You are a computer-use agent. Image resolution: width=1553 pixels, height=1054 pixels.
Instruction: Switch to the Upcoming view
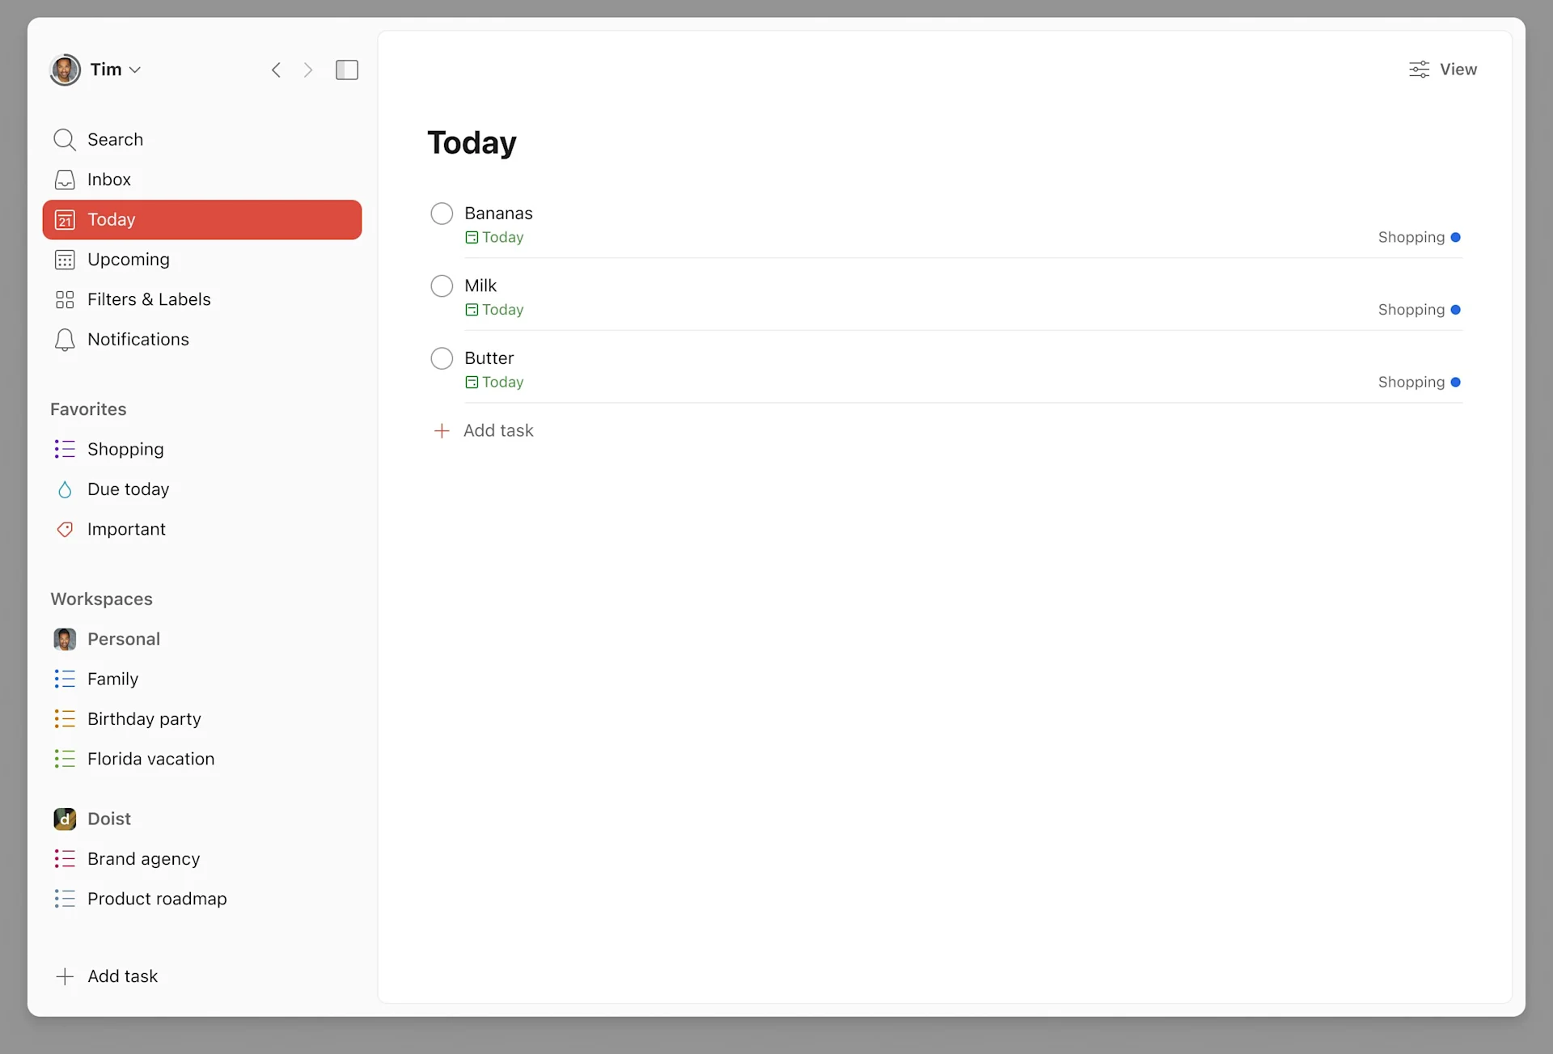pyautogui.click(x=129, y=260)
